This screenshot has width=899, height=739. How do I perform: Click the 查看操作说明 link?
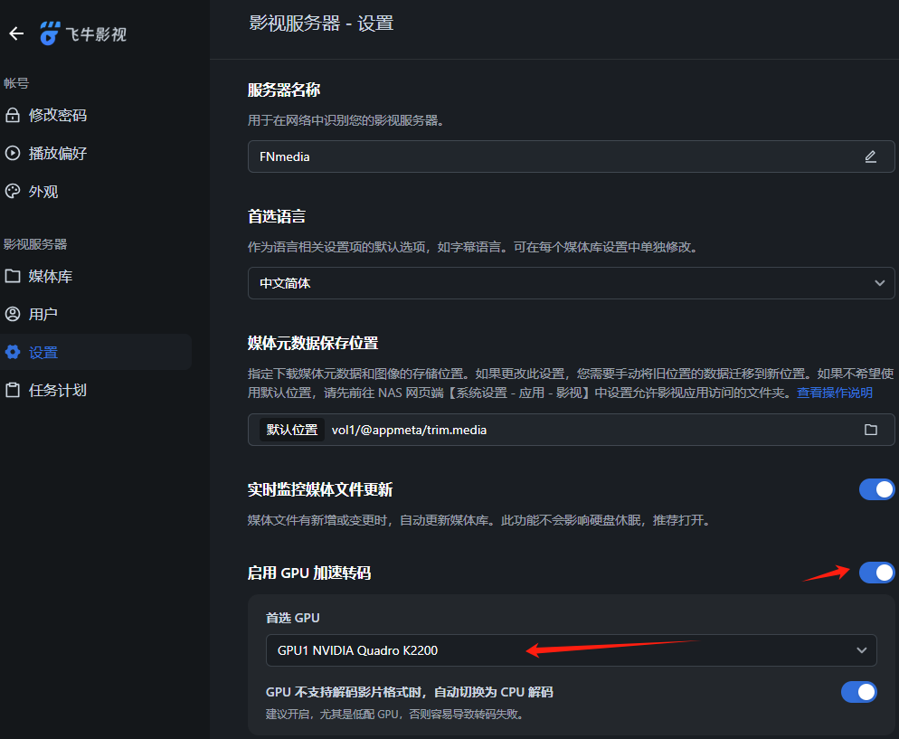[x=834, y=393]
